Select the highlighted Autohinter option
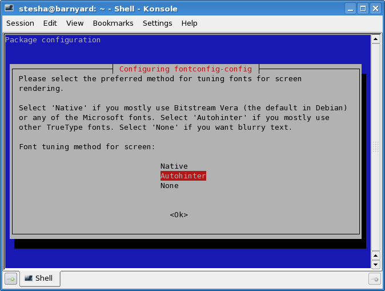Image resolution: width=385 pixels, height=291 pixels. tap(183, 176)
